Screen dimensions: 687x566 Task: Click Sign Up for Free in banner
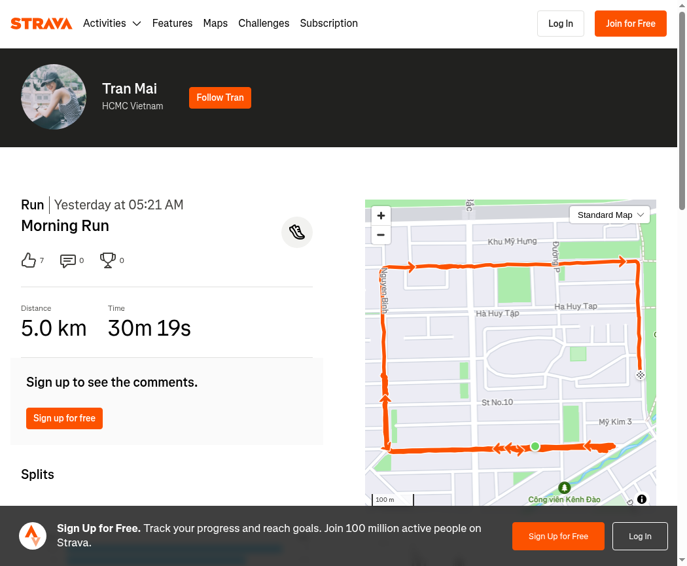click(x=558, y=536)
